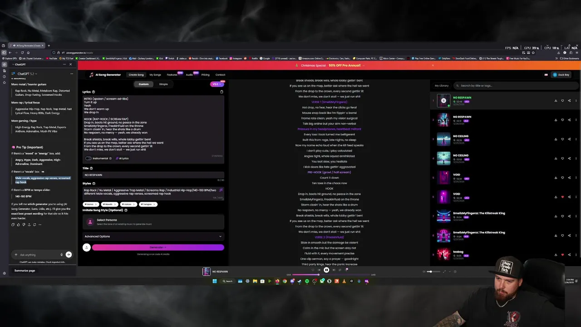Unlike the teabag track
Viewport: 581px width, 327px height.
click(562, 255)
